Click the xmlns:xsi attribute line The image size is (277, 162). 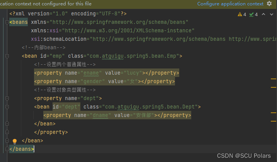pos(113,31)
